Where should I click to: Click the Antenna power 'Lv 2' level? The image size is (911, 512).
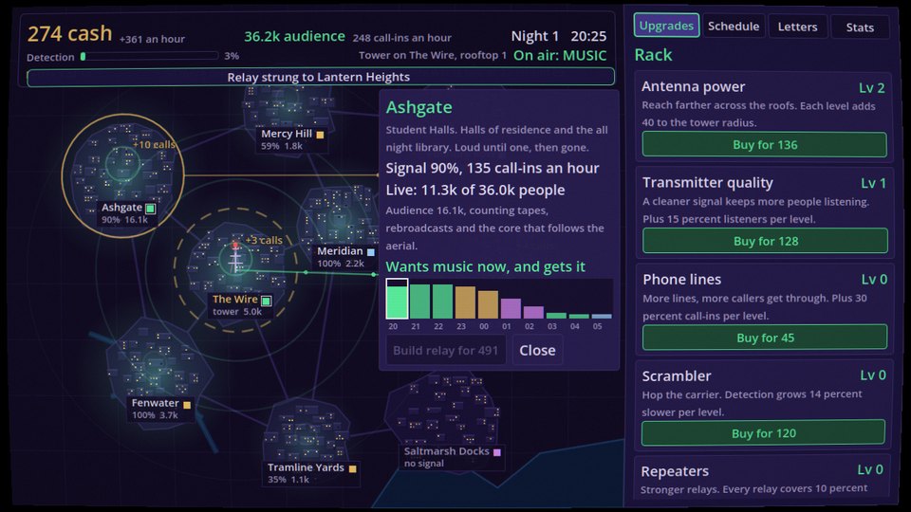tap(871, 87)
